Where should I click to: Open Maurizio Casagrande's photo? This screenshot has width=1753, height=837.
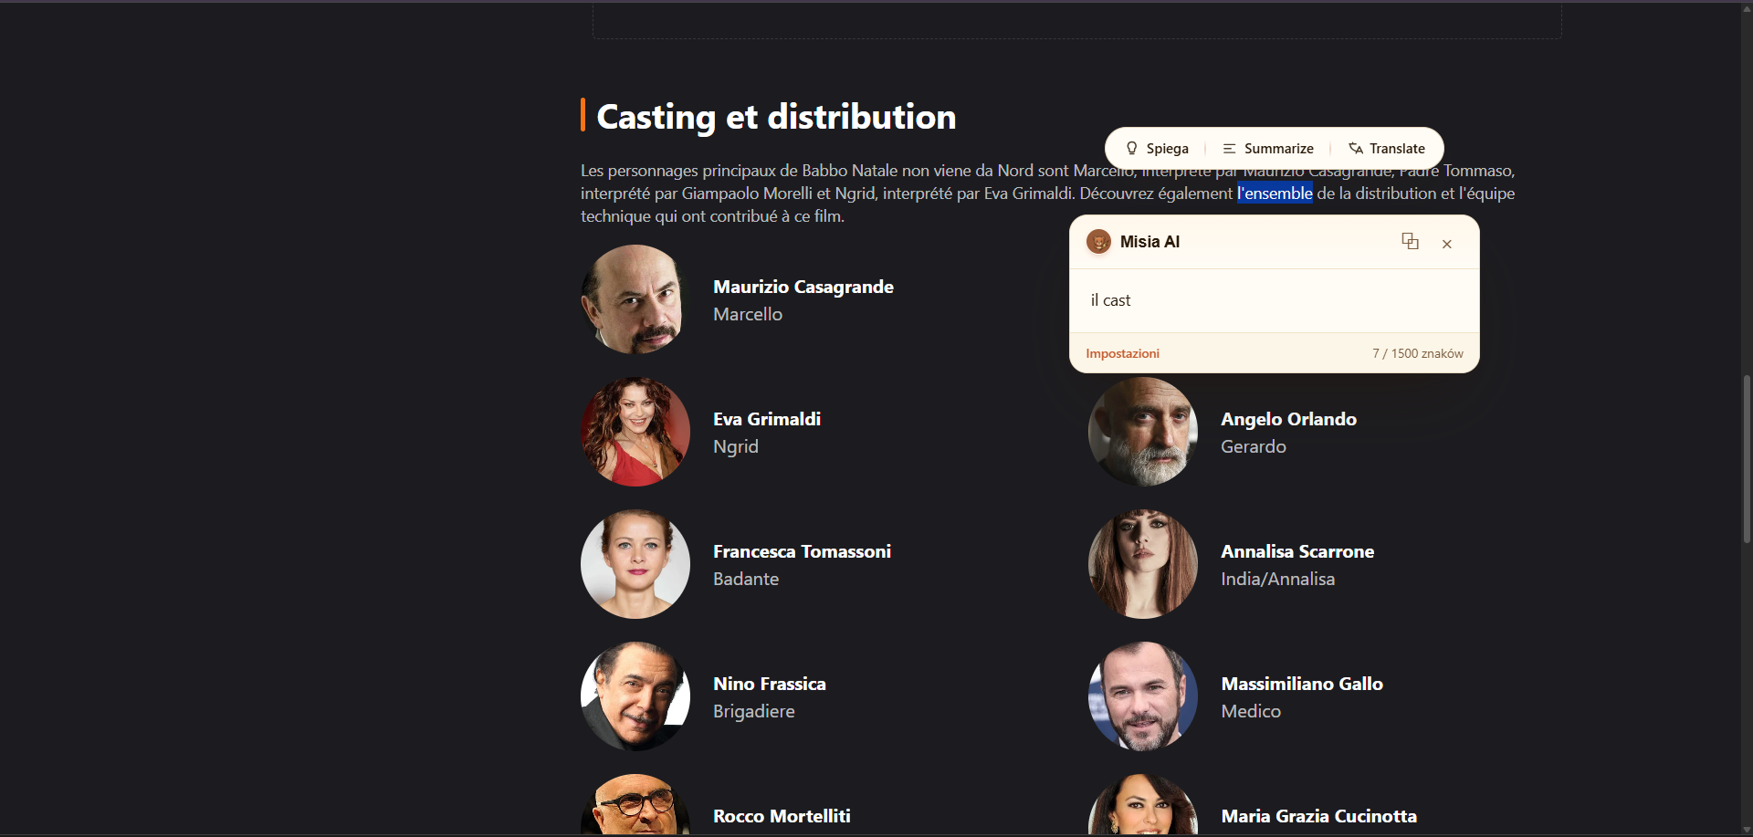(x=635, y=299)
